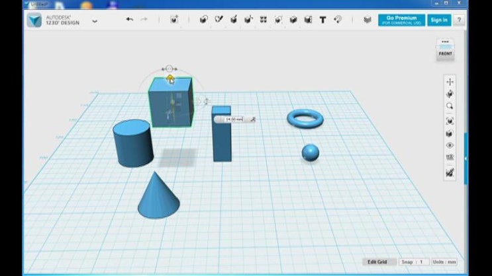The image size is (492, 276).
Task: Click the Go Premium button
Action: click(402, 20)
